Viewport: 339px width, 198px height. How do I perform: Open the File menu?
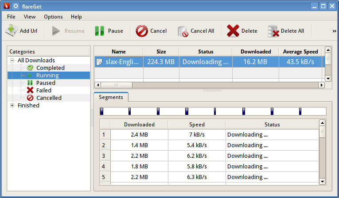(11, 17)
